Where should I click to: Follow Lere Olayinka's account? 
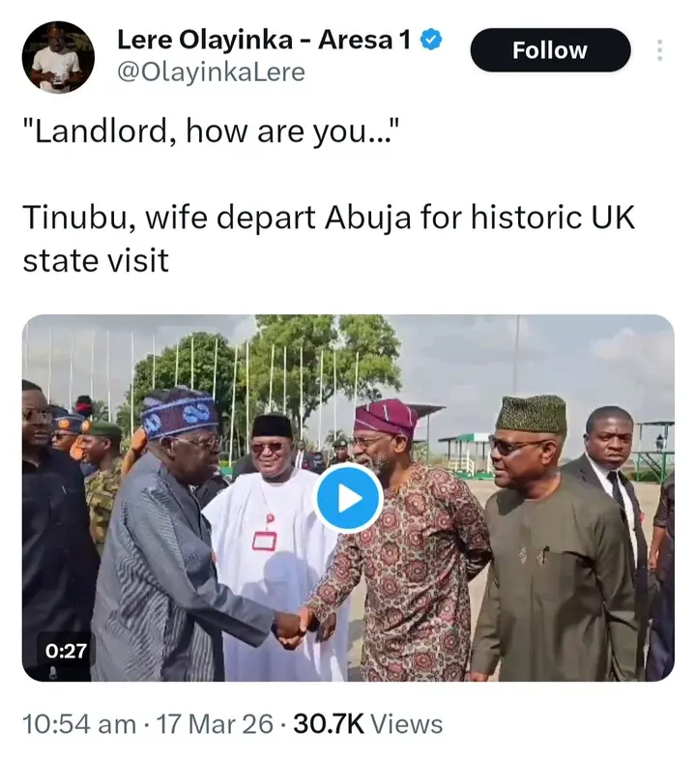(x=549, y=50)
